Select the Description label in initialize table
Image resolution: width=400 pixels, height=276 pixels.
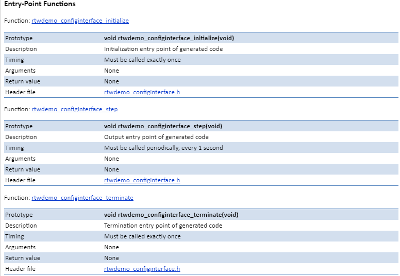point(21,49)
